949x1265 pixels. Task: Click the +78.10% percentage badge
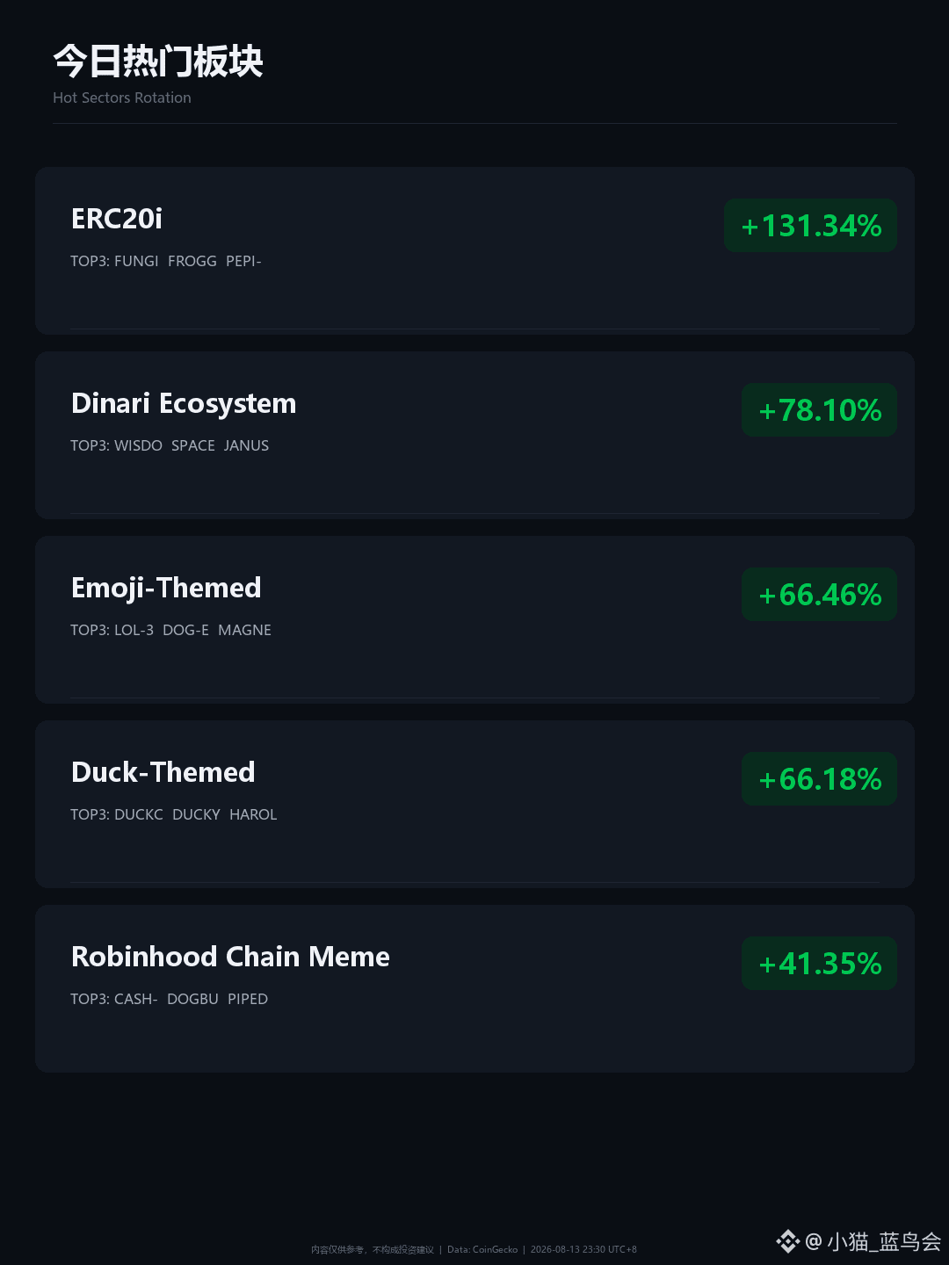click(819, 410)
